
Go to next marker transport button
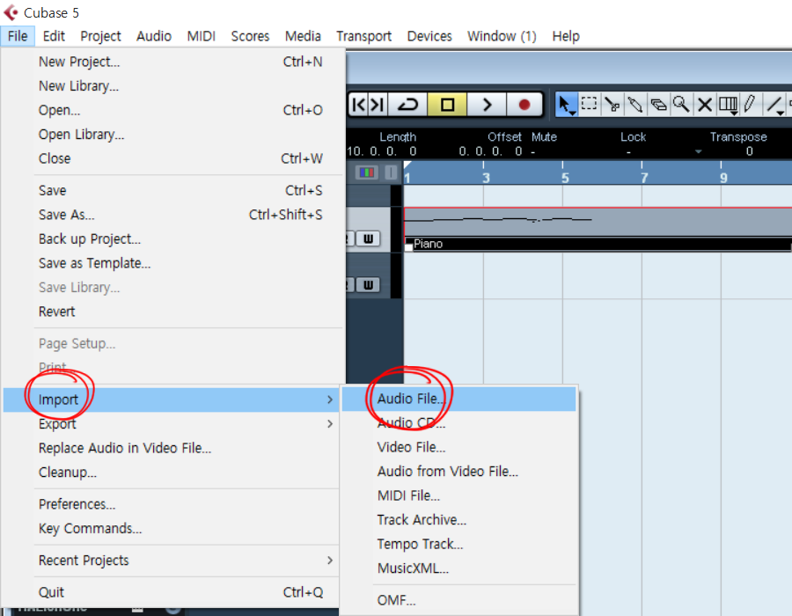coord(378,105)
